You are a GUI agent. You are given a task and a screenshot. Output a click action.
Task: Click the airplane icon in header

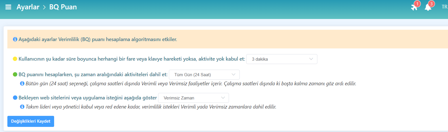[x=414, y=8]
